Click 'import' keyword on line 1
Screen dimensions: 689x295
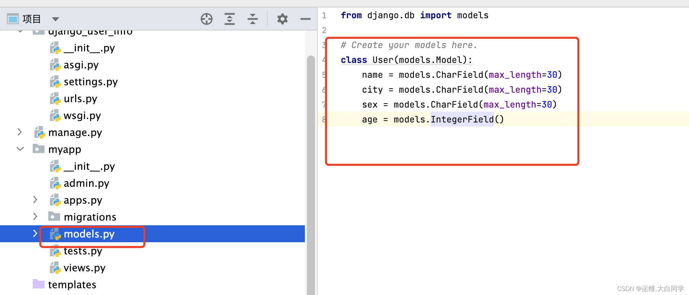[x=436, y=16]
